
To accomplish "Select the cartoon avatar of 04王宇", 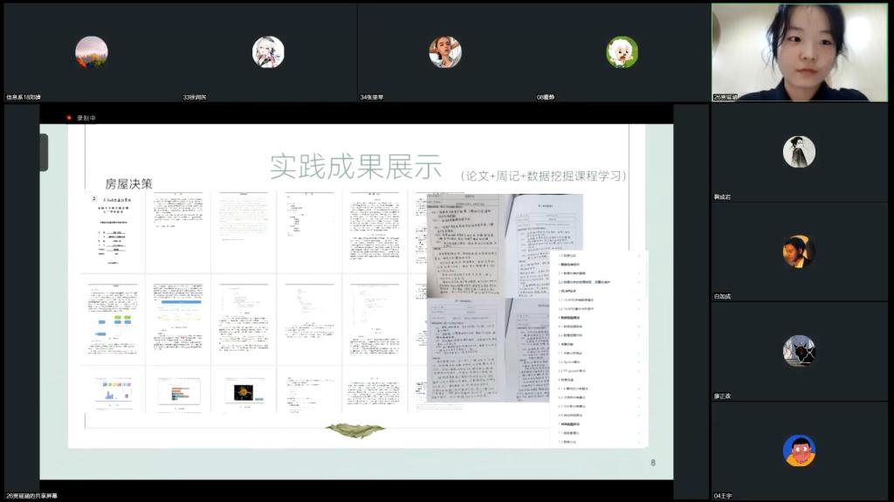I will pyautogui.click(x=798, y=450).
